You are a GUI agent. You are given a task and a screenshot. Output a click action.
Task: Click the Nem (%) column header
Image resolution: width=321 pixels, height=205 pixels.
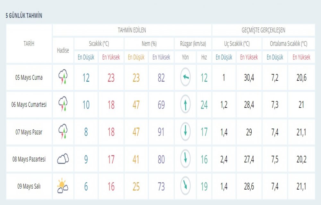click(x=149, y=44)
